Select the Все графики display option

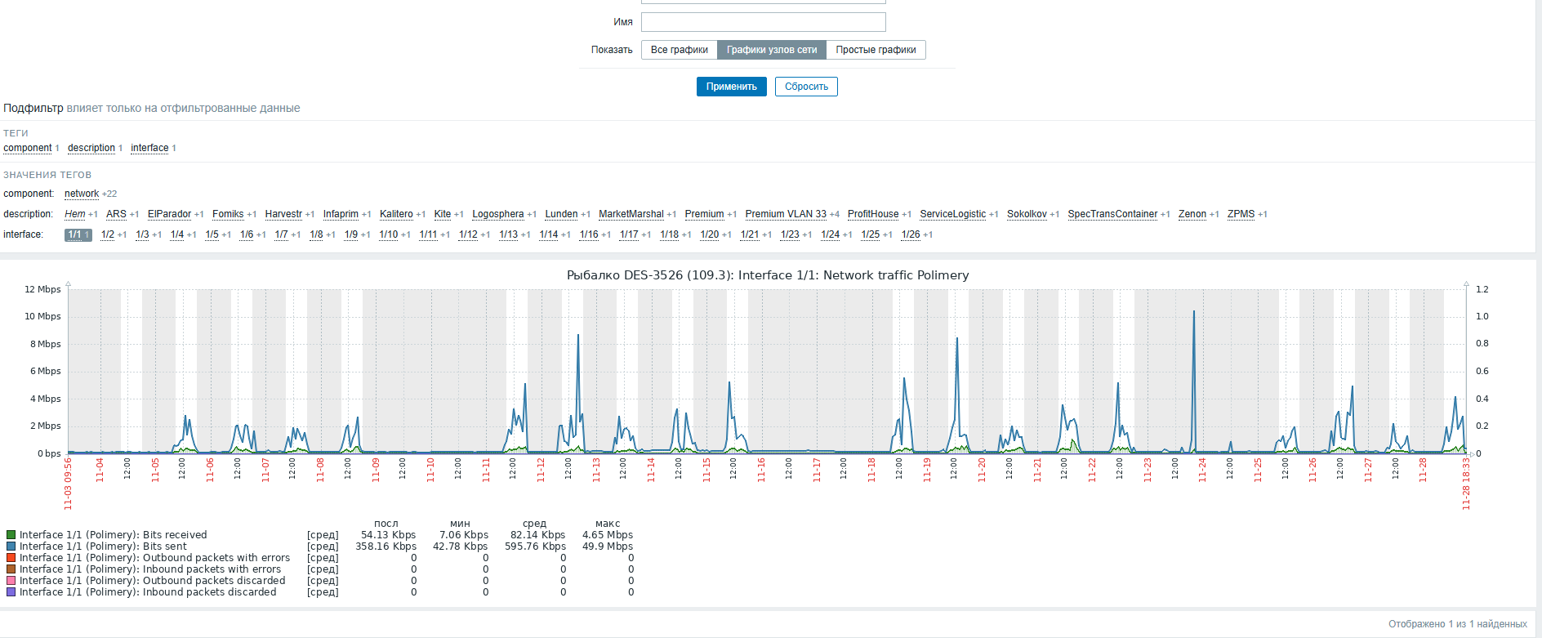coord(680,50)
